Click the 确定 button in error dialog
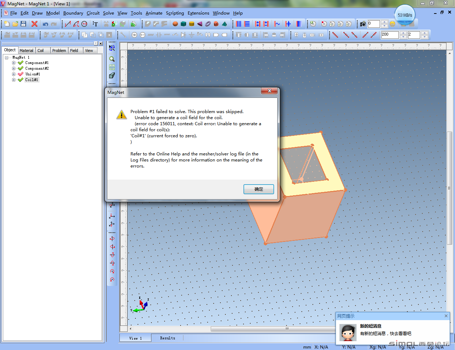This screenshot has width=455, height=350. (259, 189)
